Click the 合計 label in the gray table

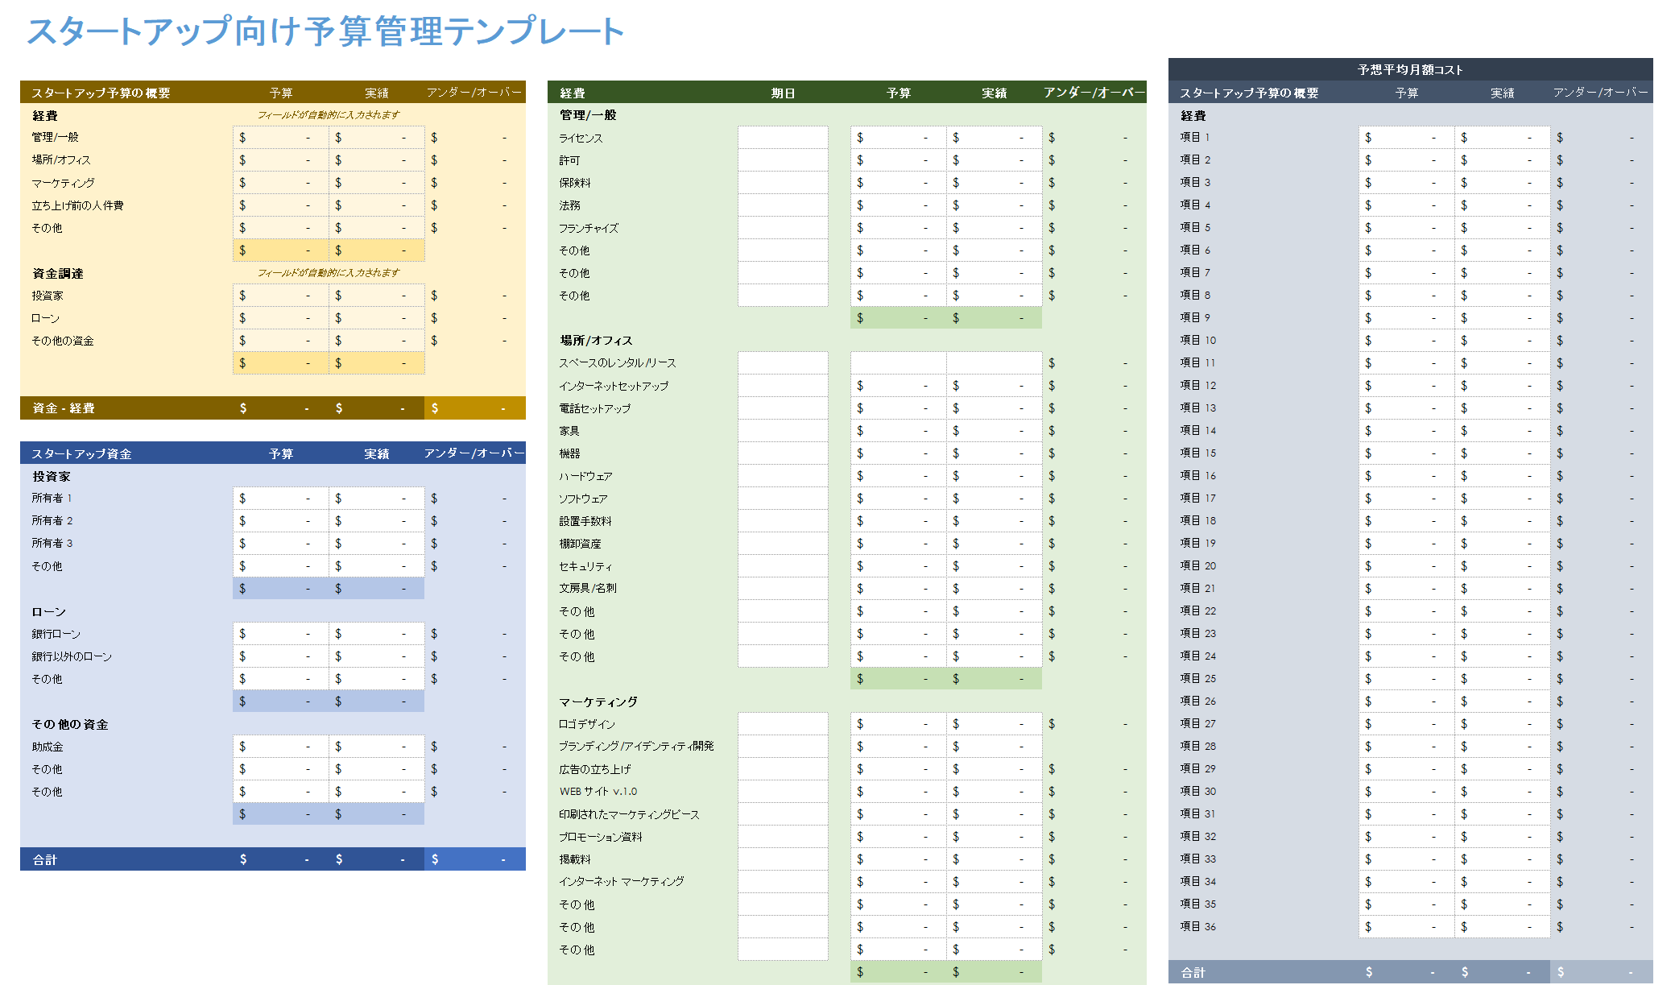coord(1193,973)
